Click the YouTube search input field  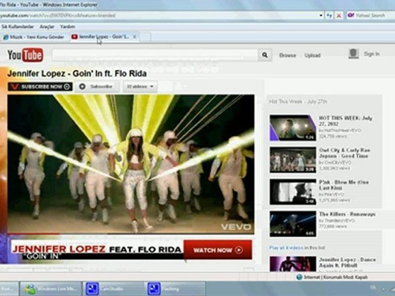click(x=155, y=55)
